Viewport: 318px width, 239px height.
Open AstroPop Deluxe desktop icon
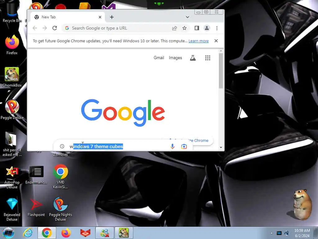point(12,178)
